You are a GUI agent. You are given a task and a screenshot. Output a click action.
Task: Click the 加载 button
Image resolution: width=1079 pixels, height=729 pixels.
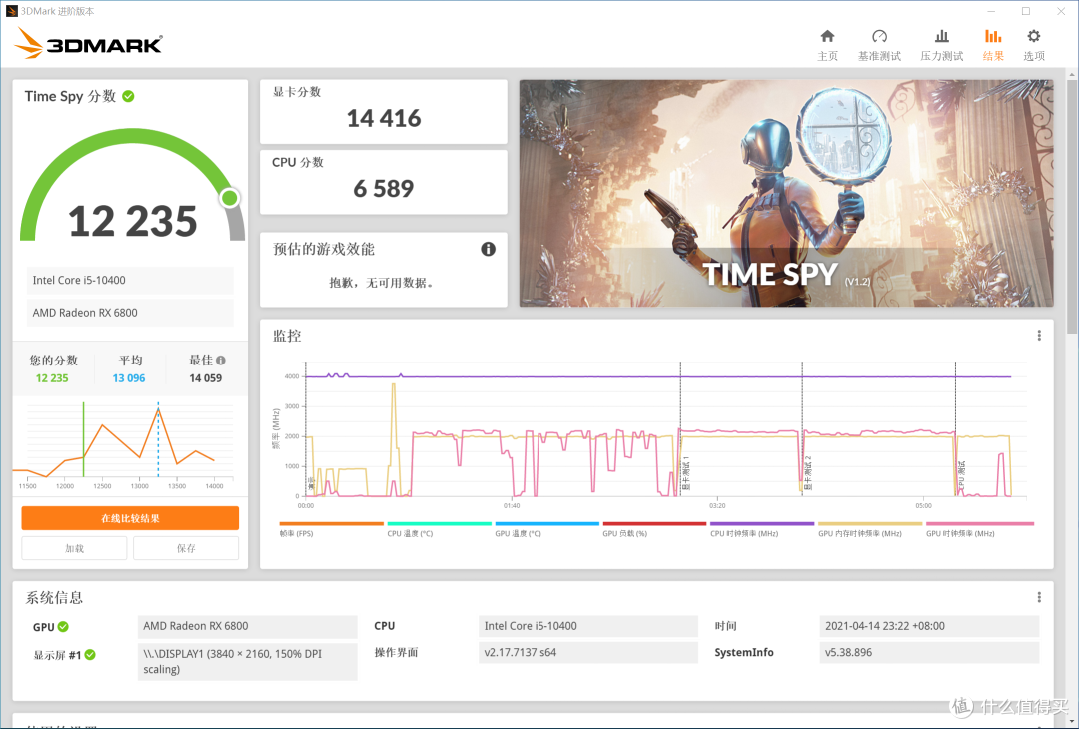point(74,549)
